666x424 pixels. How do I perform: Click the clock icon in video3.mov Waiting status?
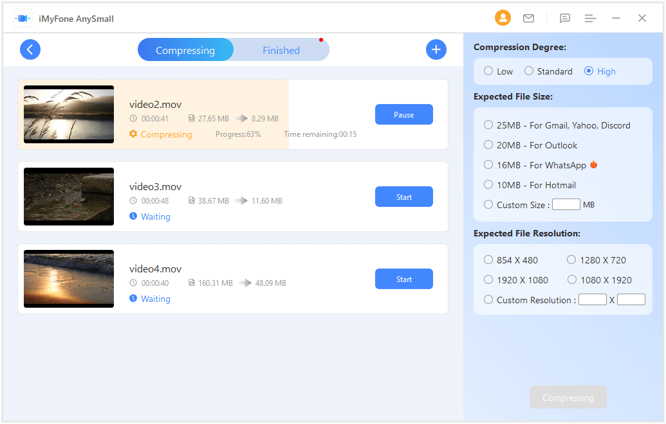(133, 216)
